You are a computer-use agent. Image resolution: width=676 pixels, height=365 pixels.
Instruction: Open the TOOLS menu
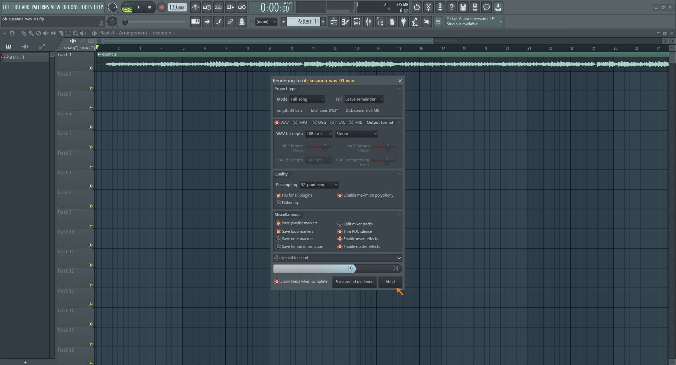click(86, 7)
